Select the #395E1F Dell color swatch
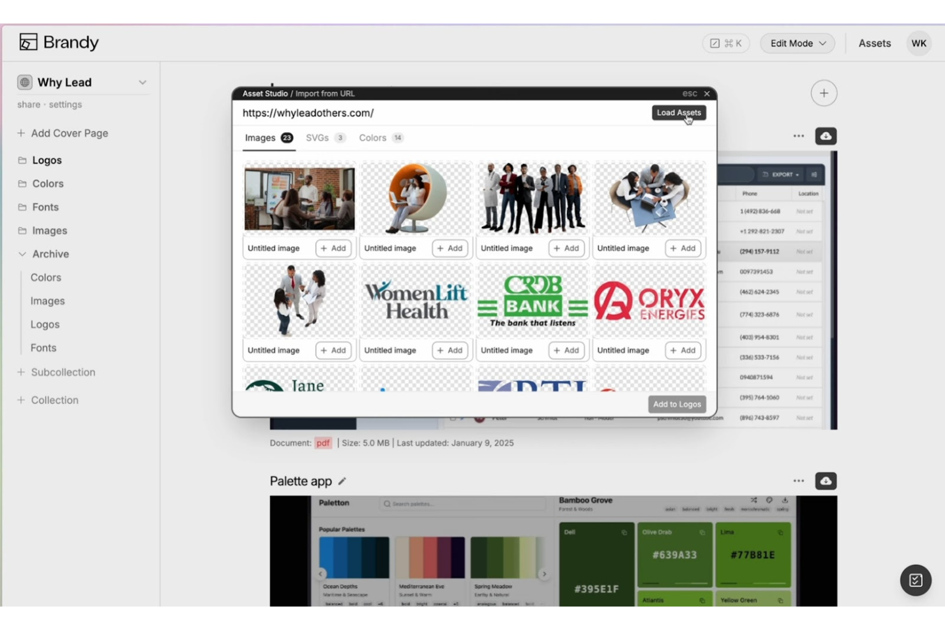The height and width of the screenshot is (630, 945). click(x=596, y=564)
